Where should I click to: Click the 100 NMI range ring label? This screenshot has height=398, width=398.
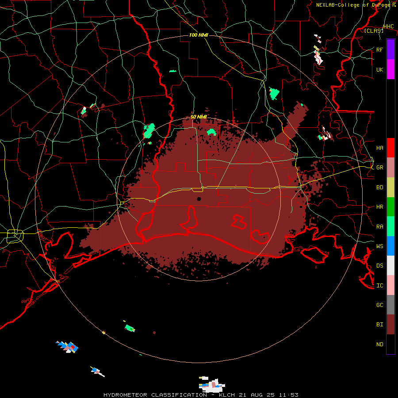[x=199, y=35]
